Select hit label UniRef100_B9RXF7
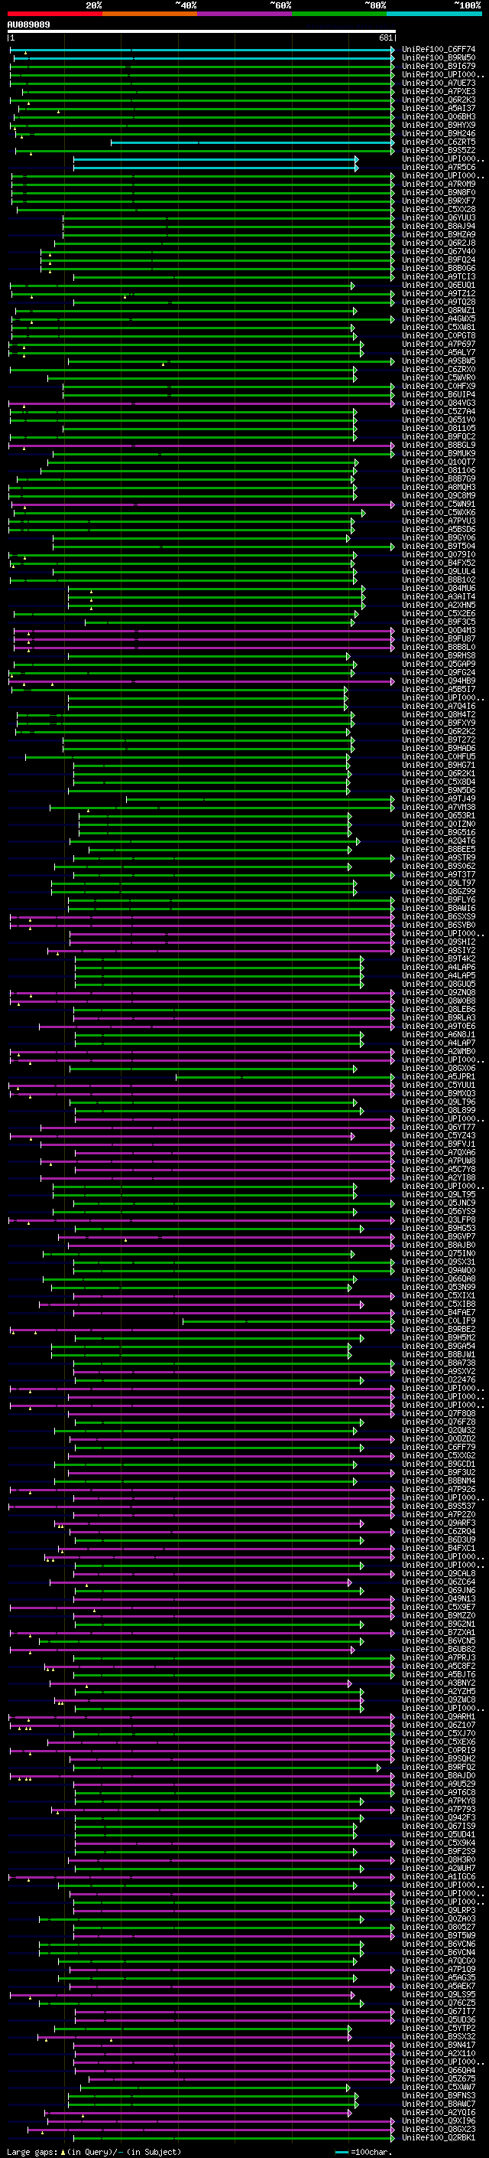 (x=439, y=201)
